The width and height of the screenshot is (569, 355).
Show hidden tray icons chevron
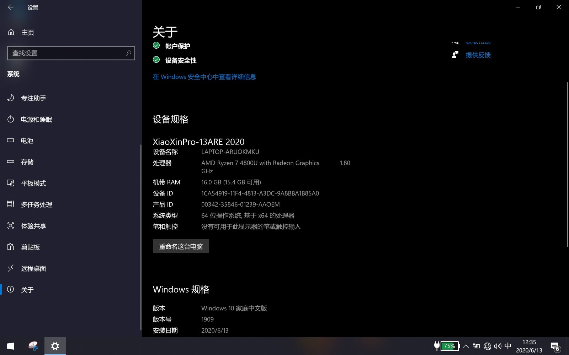click(x=466, y=346)
